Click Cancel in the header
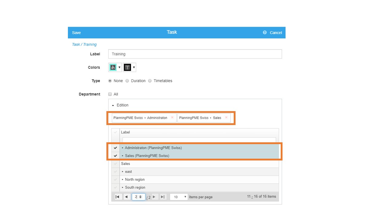 click(x=276, y=33)
